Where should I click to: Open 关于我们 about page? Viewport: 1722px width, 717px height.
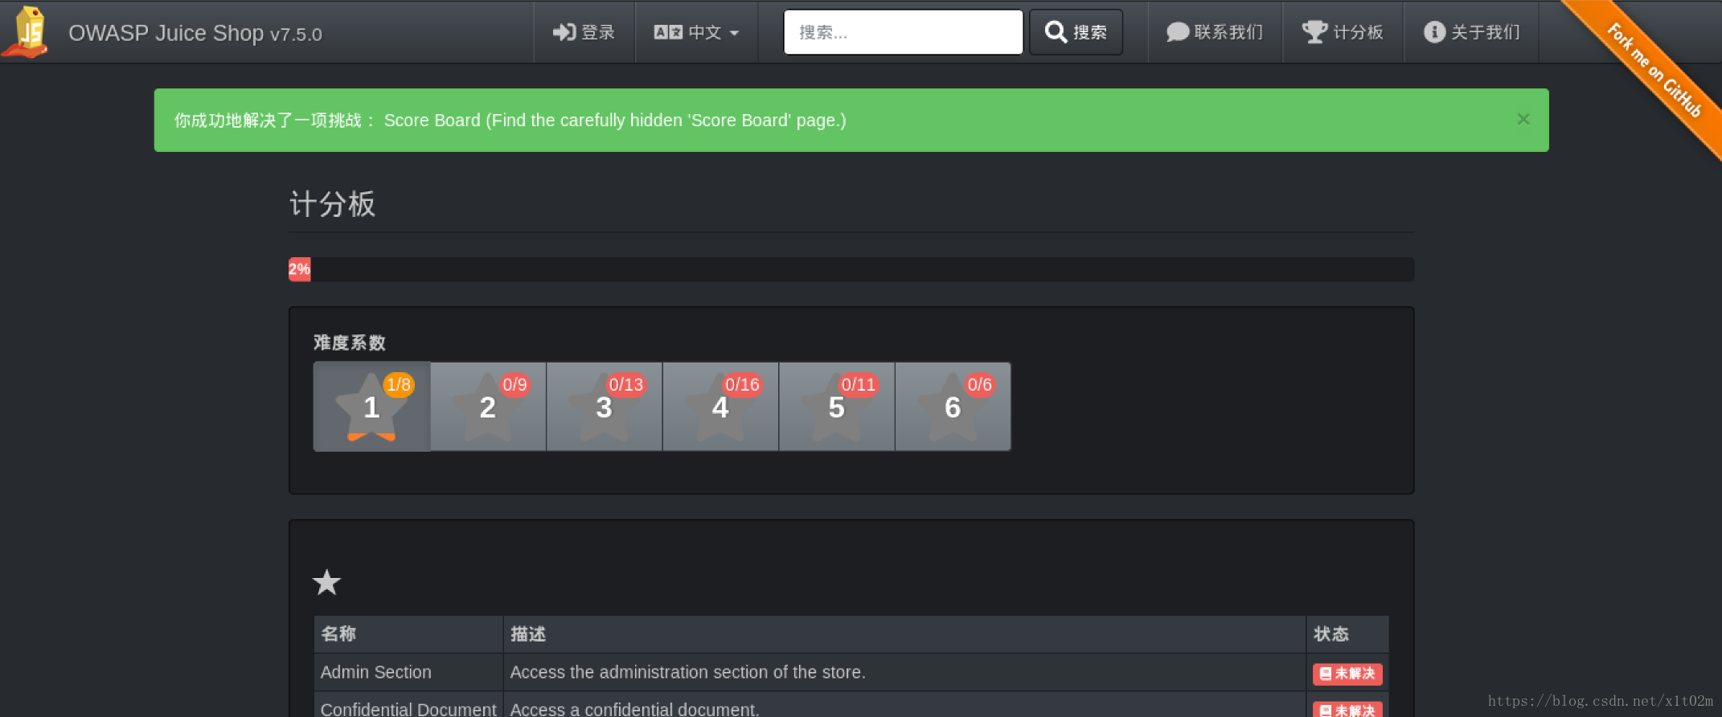[x=1472, y=32]
